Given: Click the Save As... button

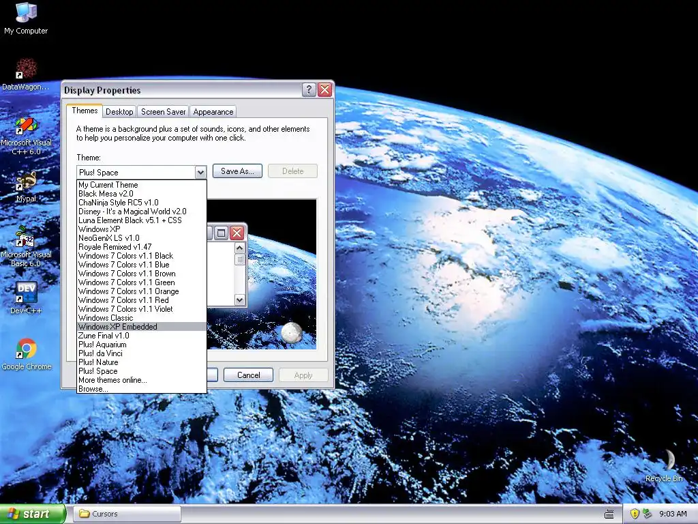Looking at the screenshot, I should pyautogui.click(x=237, y=171).
